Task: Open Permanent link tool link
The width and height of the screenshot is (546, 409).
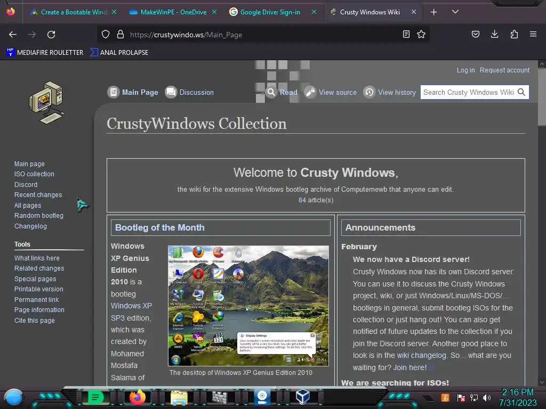Action: click(x=37, y=299)
